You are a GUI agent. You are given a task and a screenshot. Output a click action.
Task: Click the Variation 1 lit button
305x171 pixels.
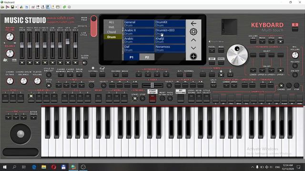pyautogui.click(x=31, y=98)
